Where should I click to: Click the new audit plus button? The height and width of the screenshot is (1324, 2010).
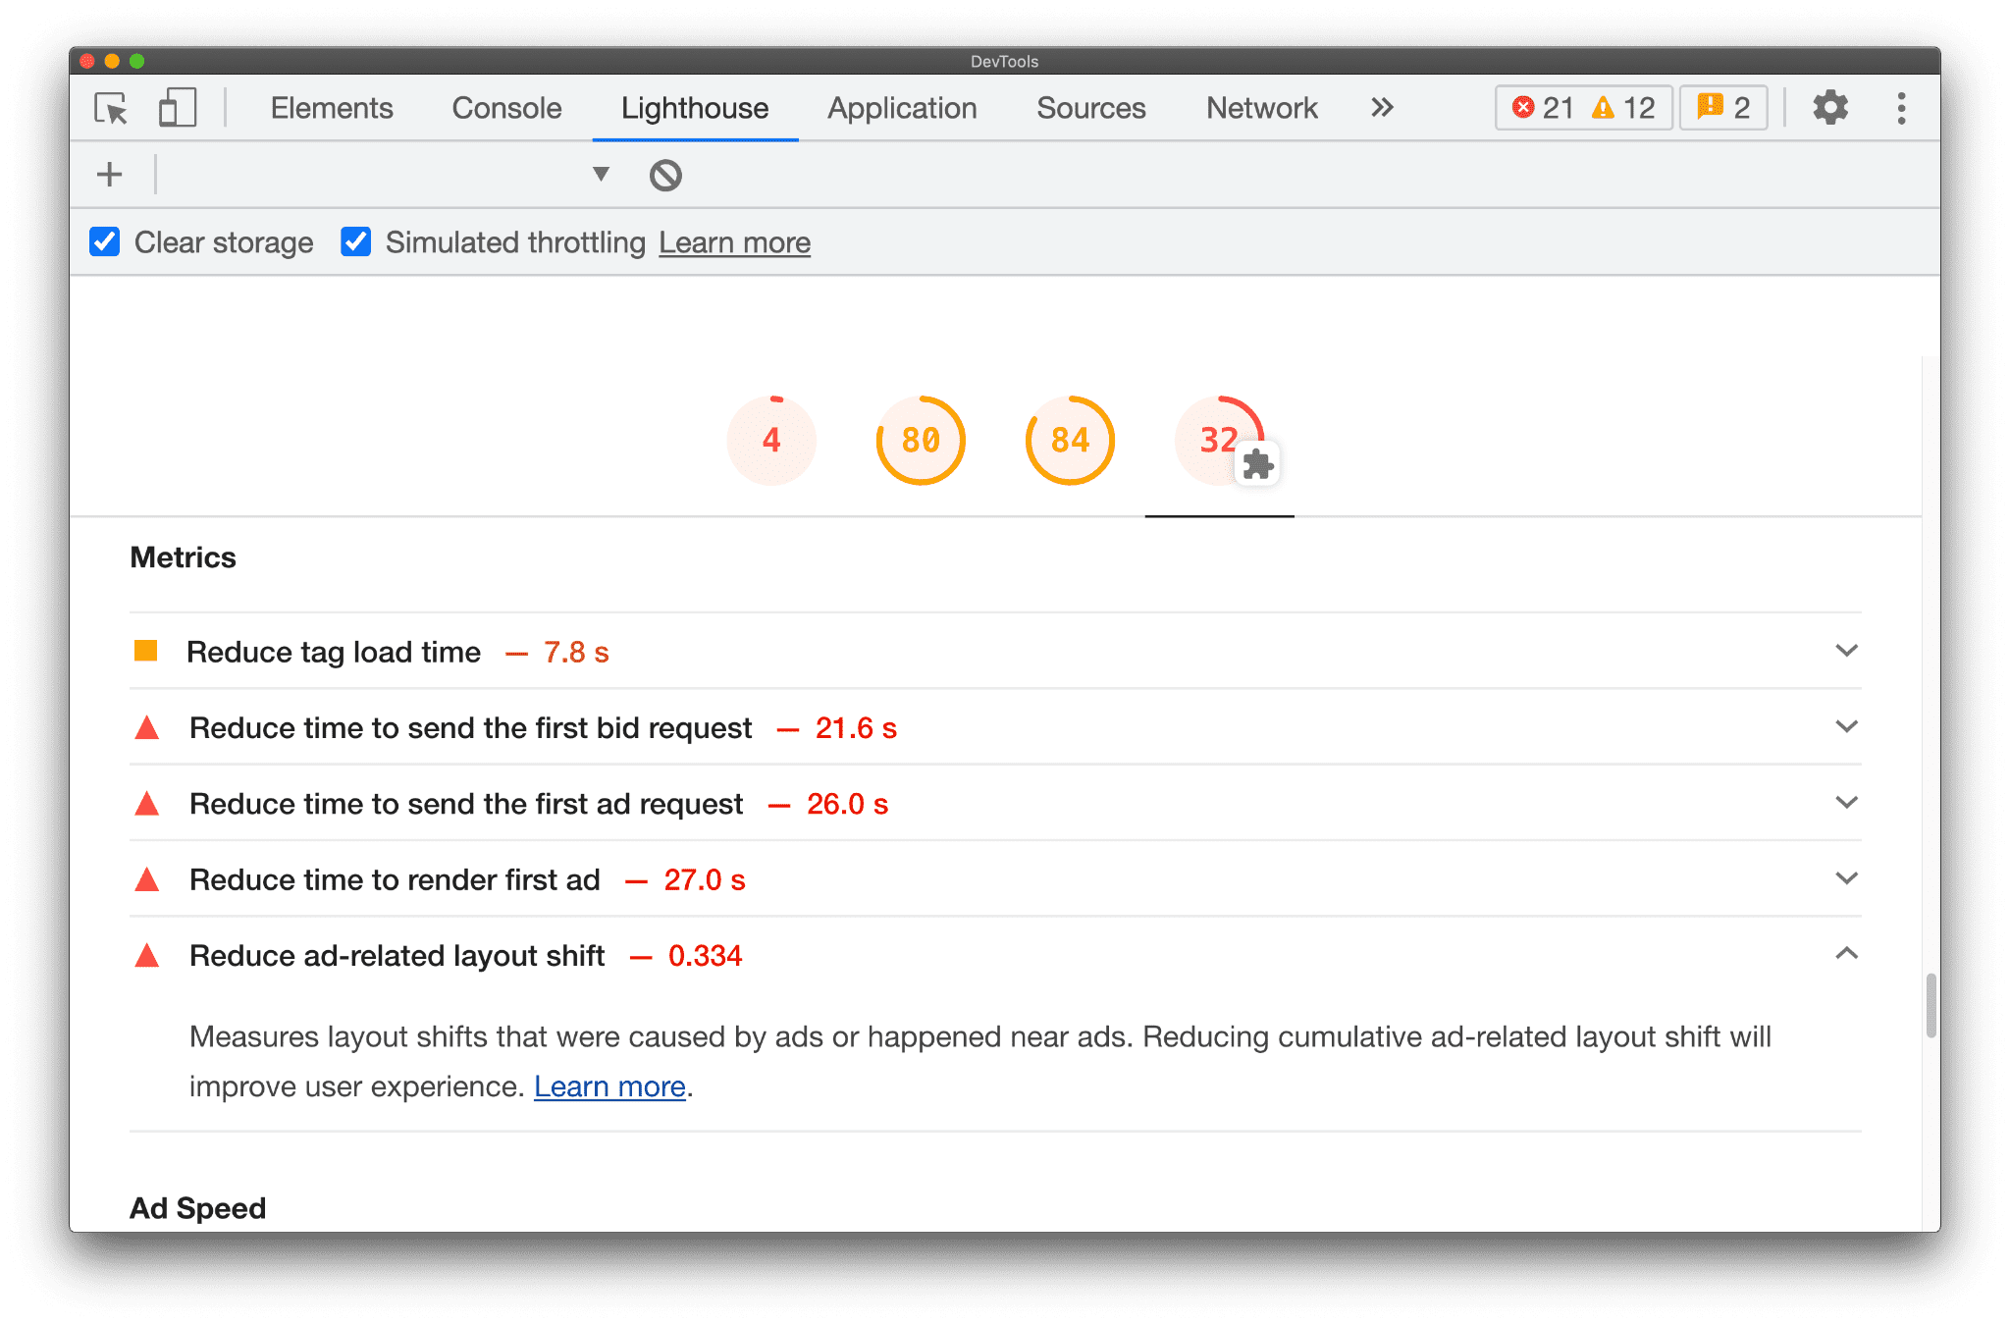click(x=111, y=173)
